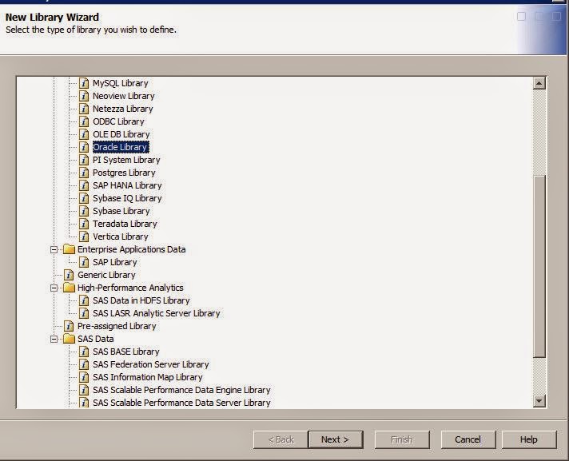Select Postgres Library label
The image size is (569, 461).
point(124,173)
